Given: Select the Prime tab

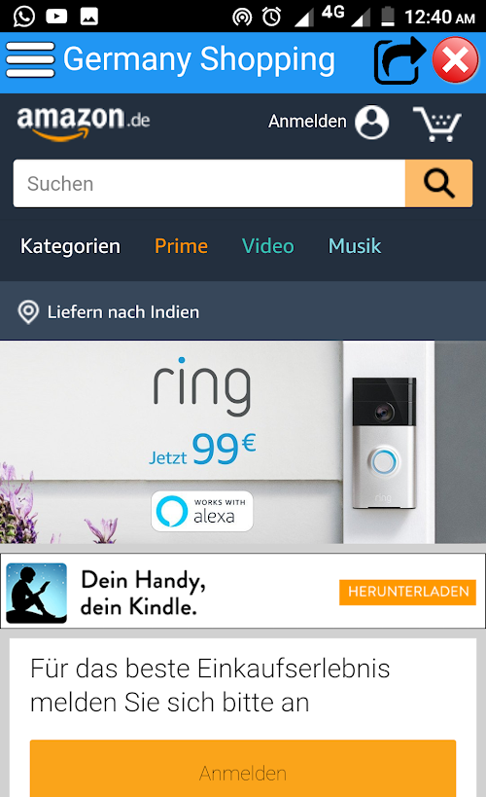Looking at the screenshot, I should [182, 246].
